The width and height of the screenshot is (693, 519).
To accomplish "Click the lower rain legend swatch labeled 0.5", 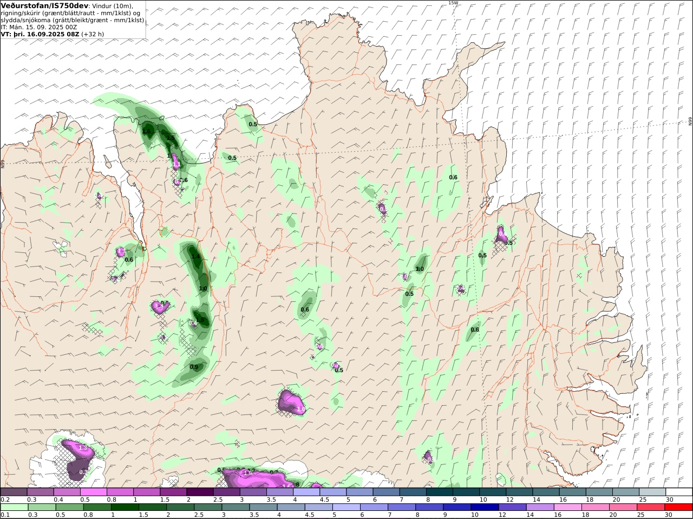I will [69, 508].
